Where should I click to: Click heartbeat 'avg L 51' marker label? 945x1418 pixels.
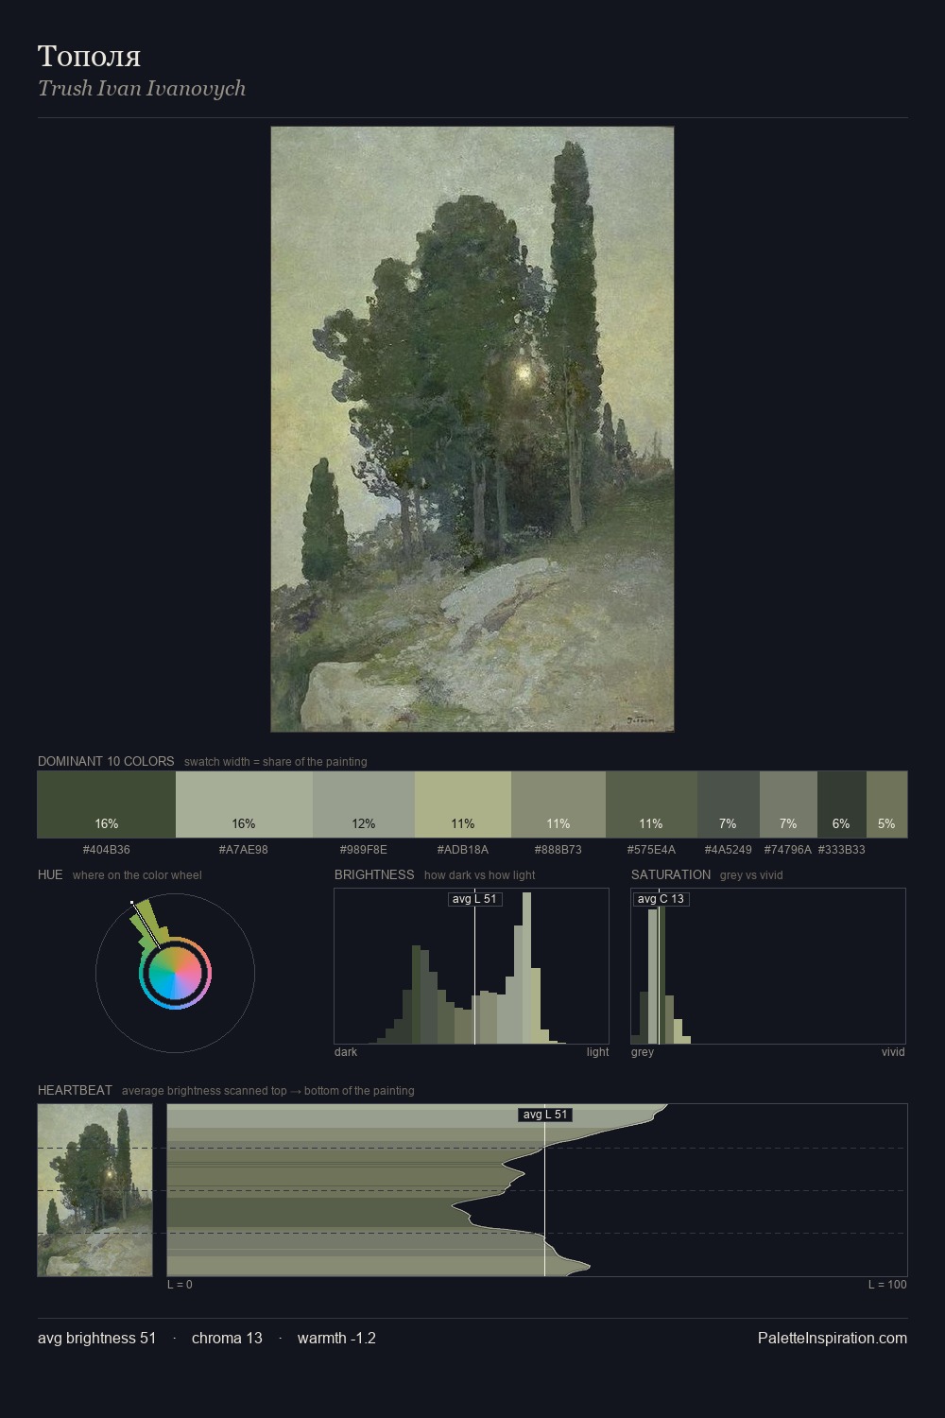[545, 1115]
